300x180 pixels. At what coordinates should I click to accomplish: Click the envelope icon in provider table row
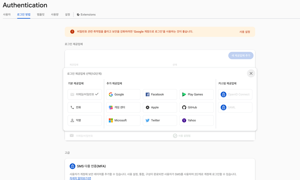point(72,135)
